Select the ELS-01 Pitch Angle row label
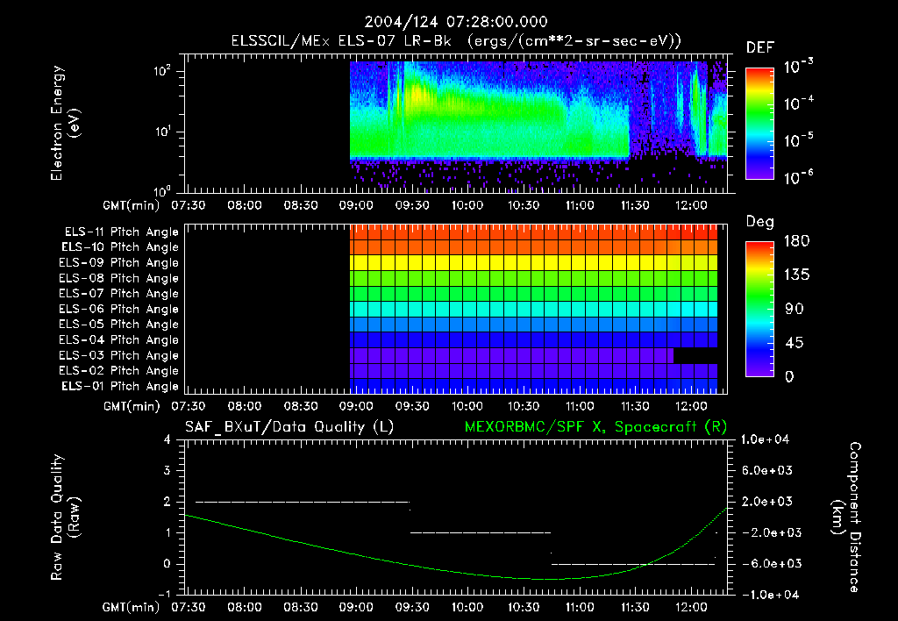 click(x=121, y=387)
